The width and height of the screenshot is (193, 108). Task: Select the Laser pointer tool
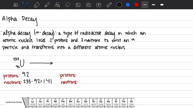(x=109, y=5)
